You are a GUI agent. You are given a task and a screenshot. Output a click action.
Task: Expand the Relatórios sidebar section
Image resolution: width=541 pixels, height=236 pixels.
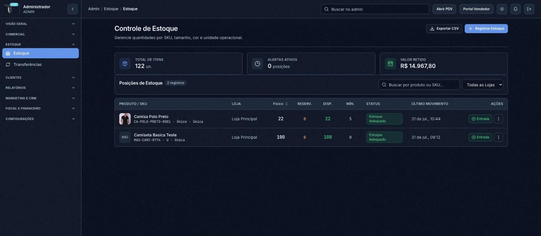(40, 88)
